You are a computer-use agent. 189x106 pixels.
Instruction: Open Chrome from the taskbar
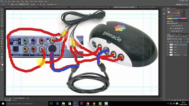pyautogui.click(x=88, y=103)
